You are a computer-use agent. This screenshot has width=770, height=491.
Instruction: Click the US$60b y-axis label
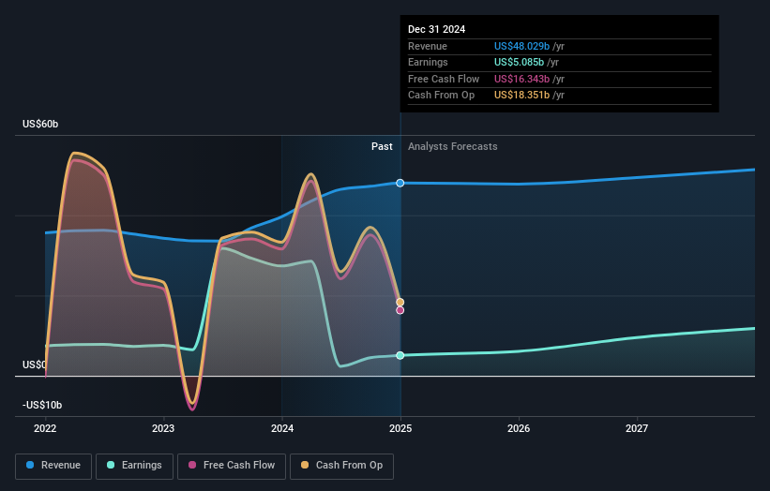point(40,124)
